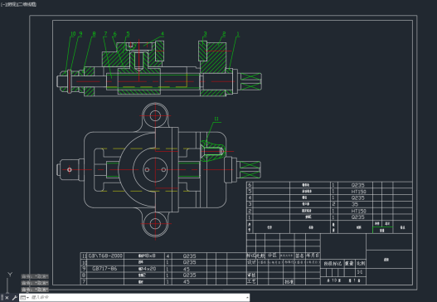
Task: Select the green part callout 11 in the plan view
Action: tap(216, 119)
